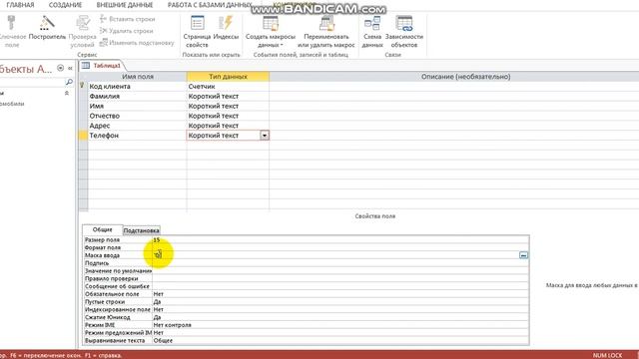Click the Описание cell for Код клиента
Viewport: 639px width, 359px height.
(x=454, y=87)
